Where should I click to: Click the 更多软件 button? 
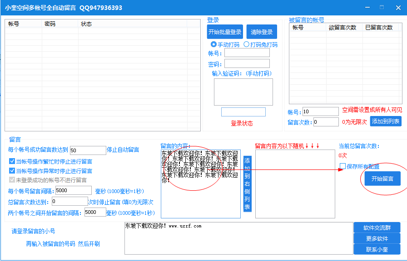pos(377,238)
